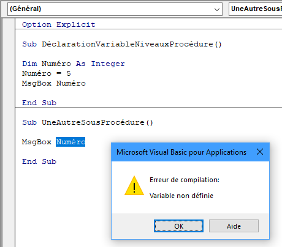Click the yellow warning triangle icon
Screen dimensions: 282x247
pyautogui.click(x=134, y=186)
